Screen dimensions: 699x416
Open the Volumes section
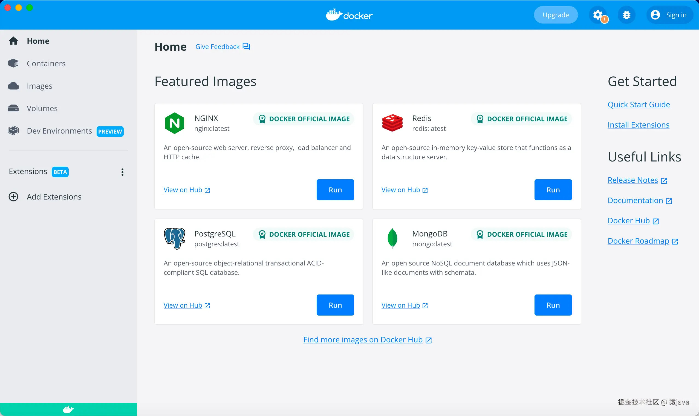43,108
